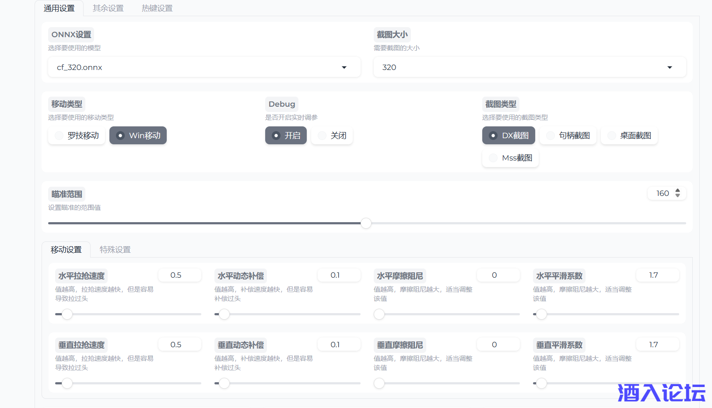This screenshot has height=408, width=712.
Task: Turn off Debug by selecting 关闭
Action: 332,136
